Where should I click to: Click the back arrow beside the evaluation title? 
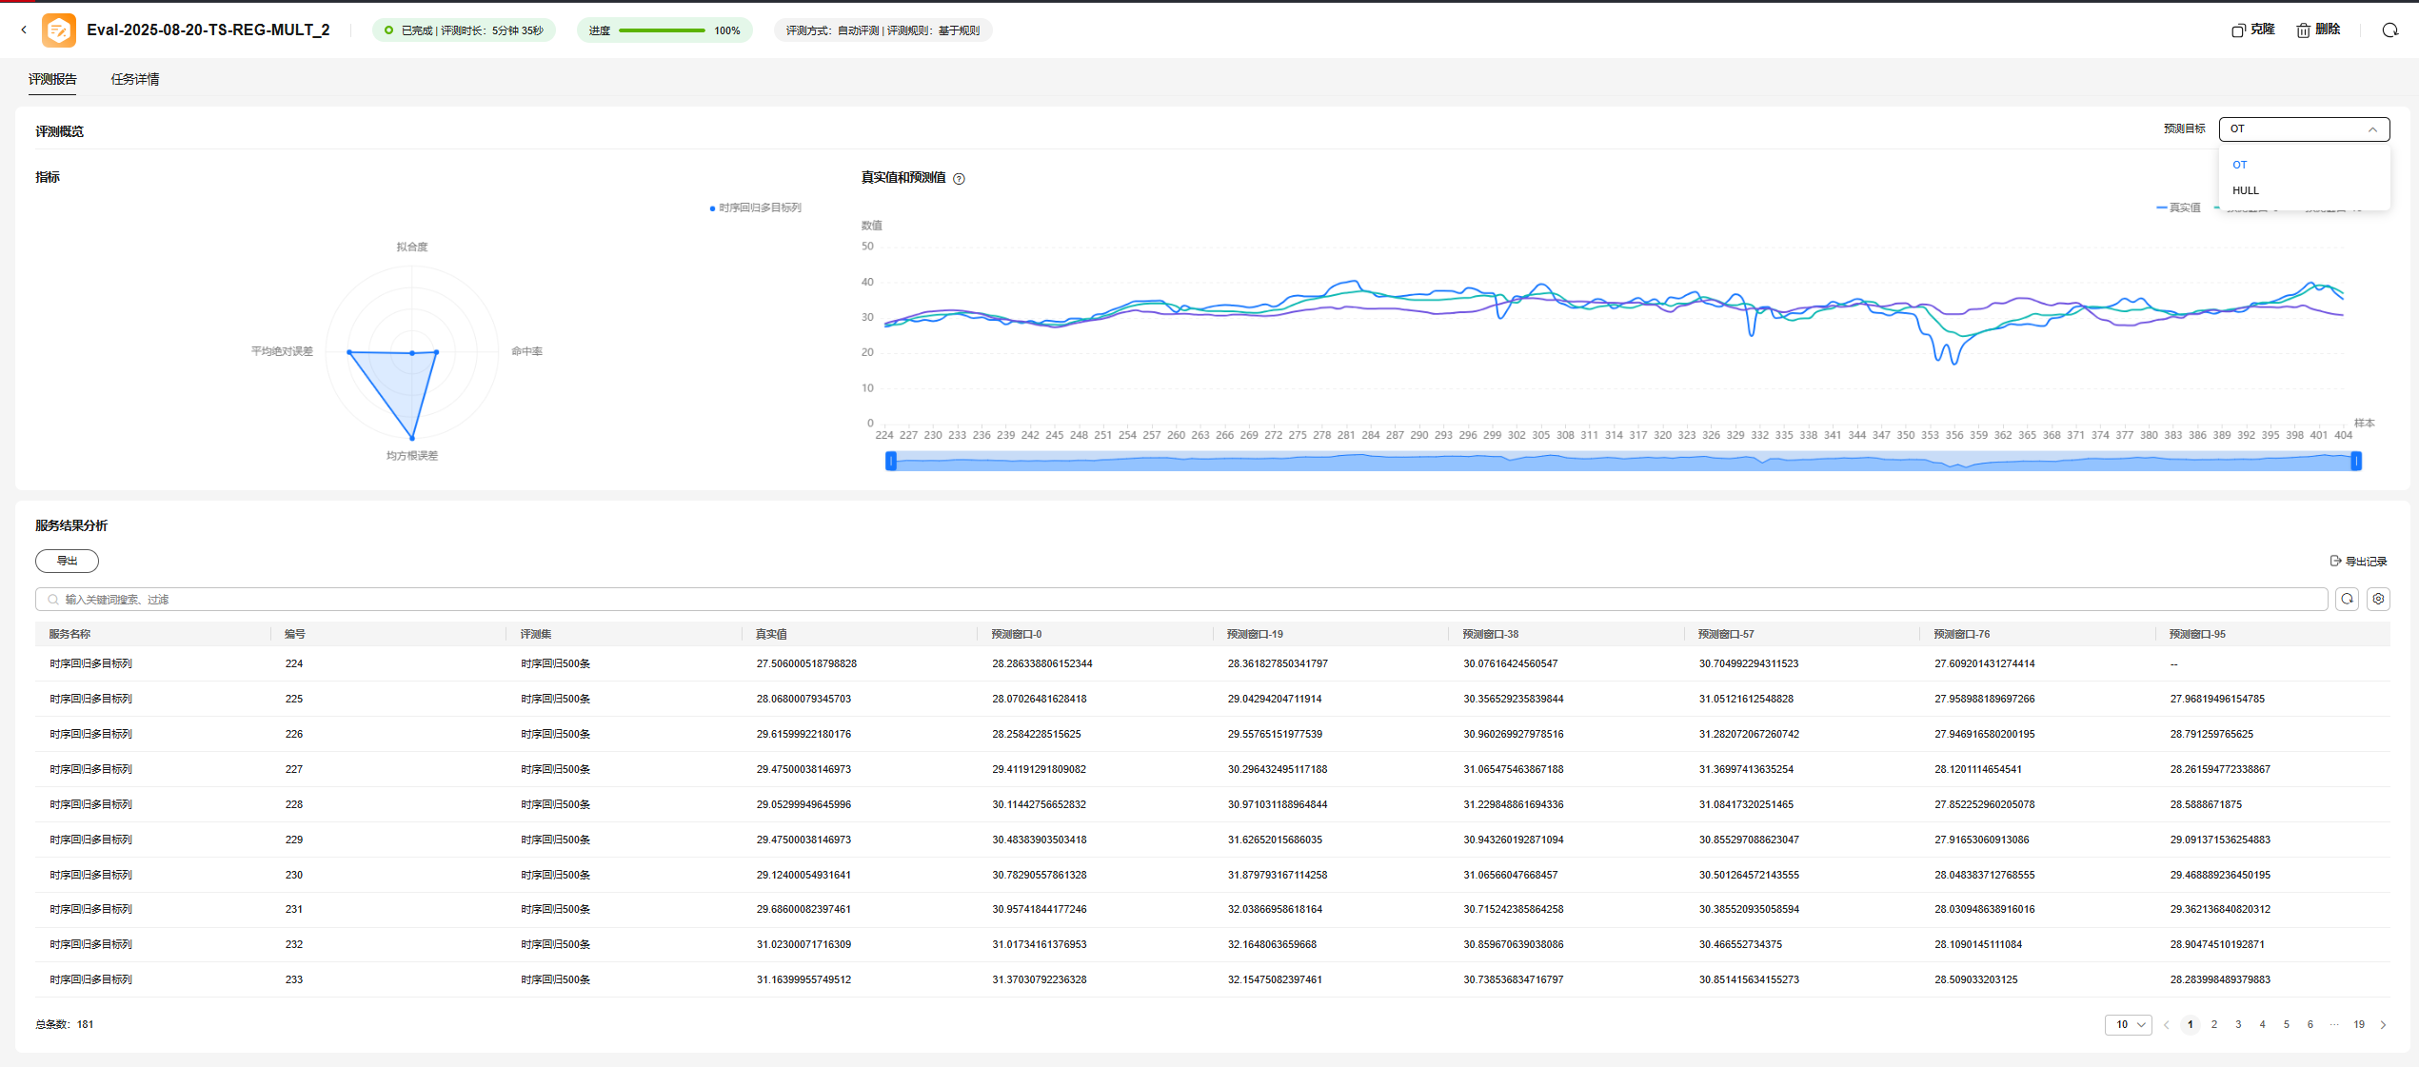tap(24, 30)
